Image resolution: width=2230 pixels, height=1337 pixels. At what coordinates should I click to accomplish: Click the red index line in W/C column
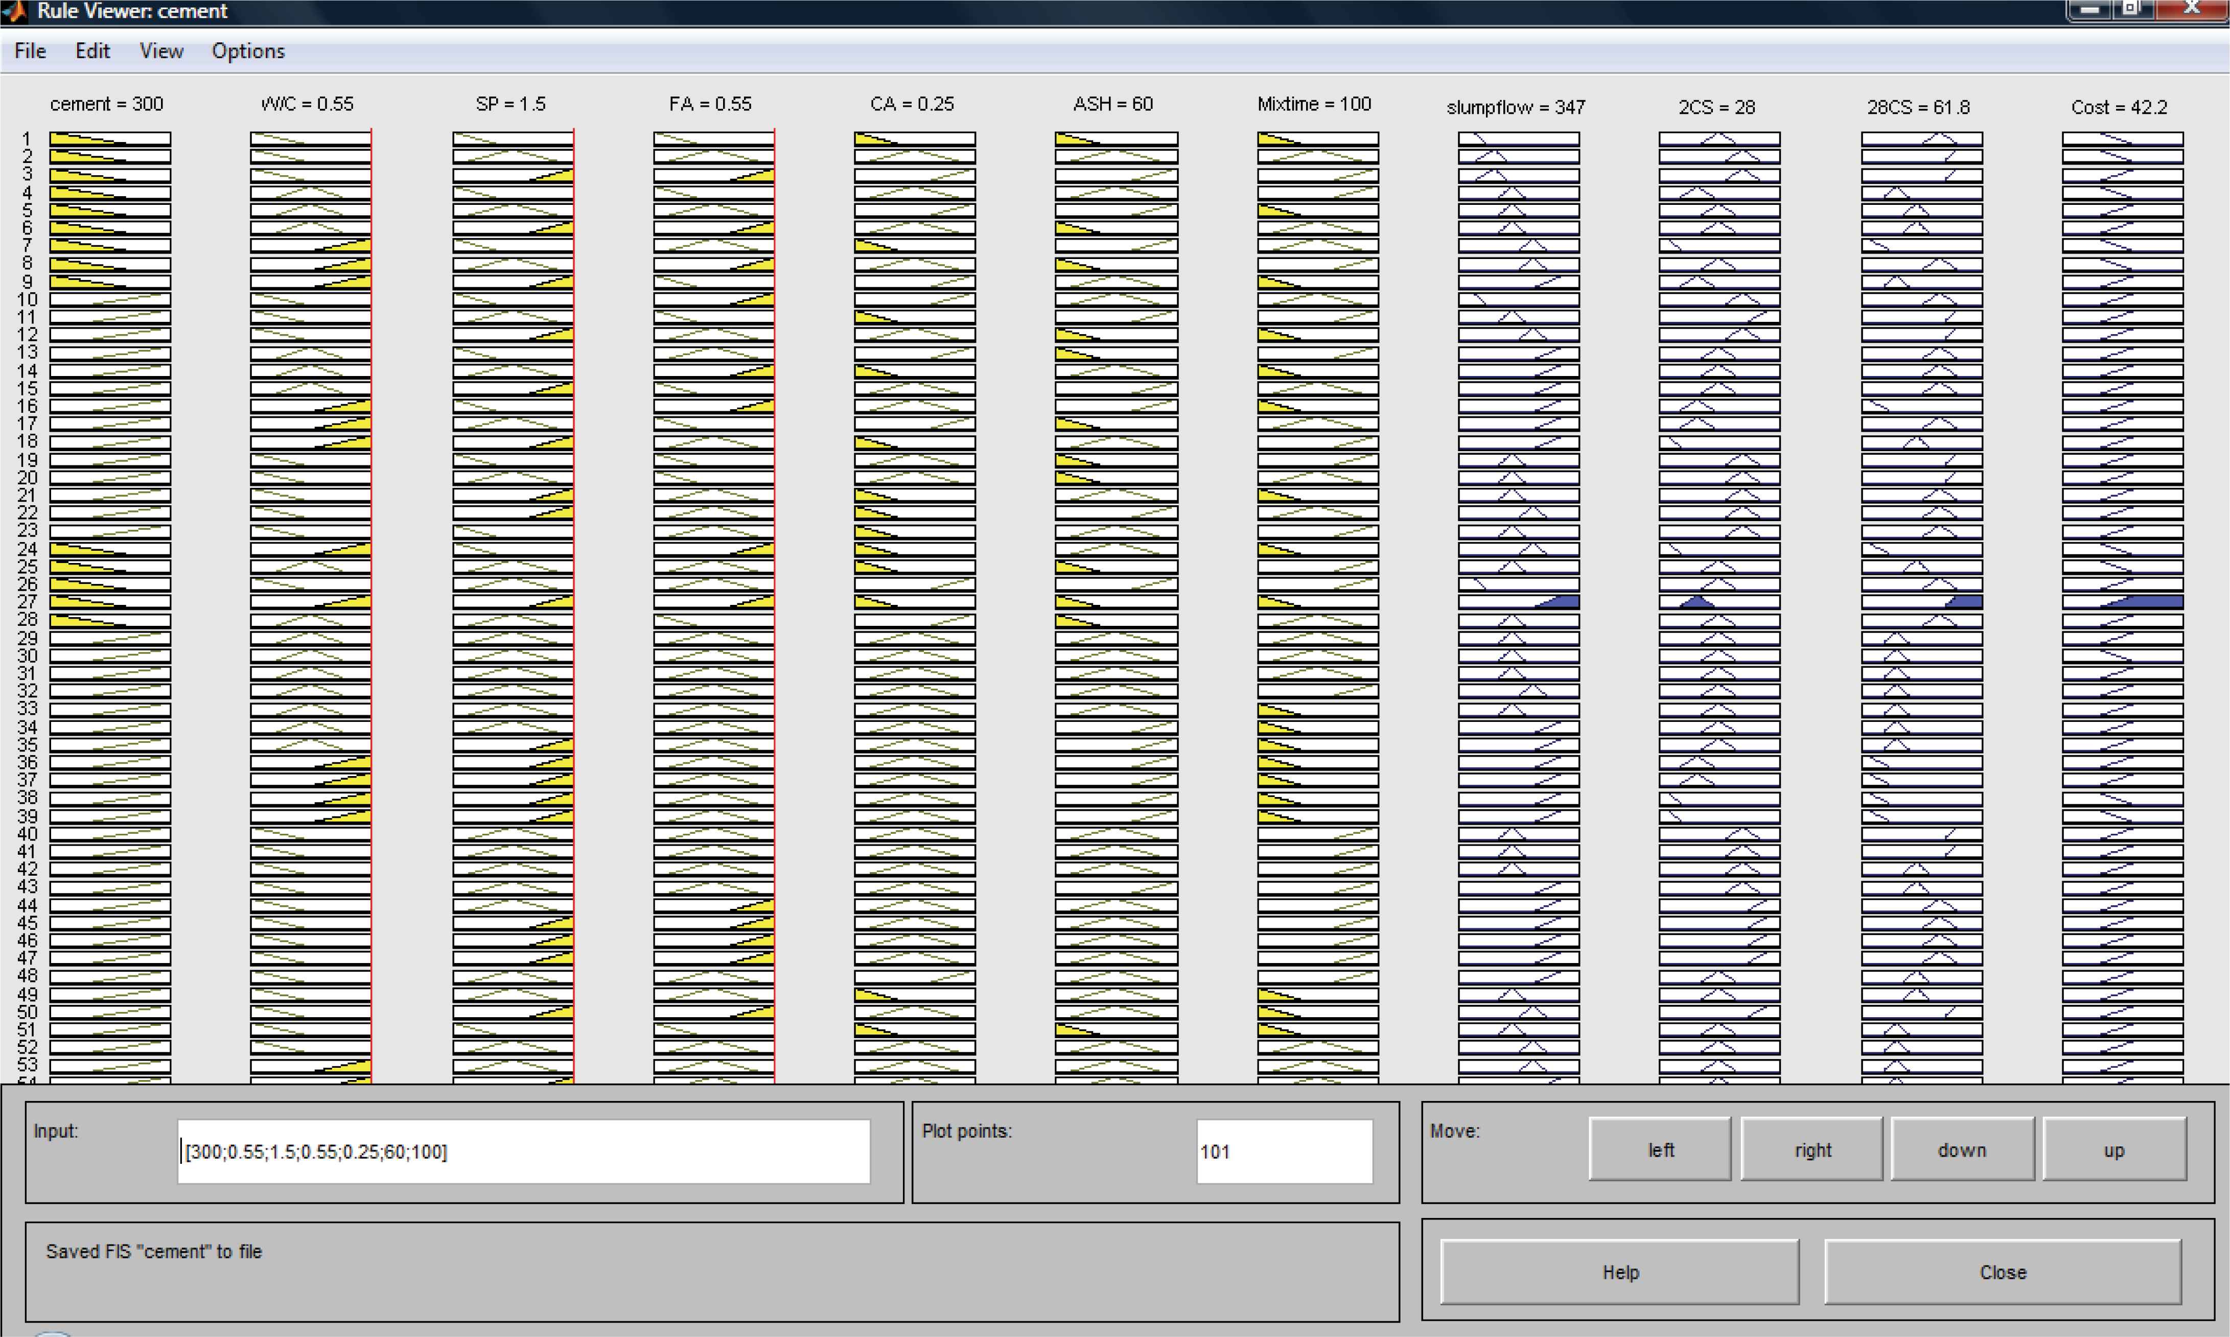(x=371, y=630)
